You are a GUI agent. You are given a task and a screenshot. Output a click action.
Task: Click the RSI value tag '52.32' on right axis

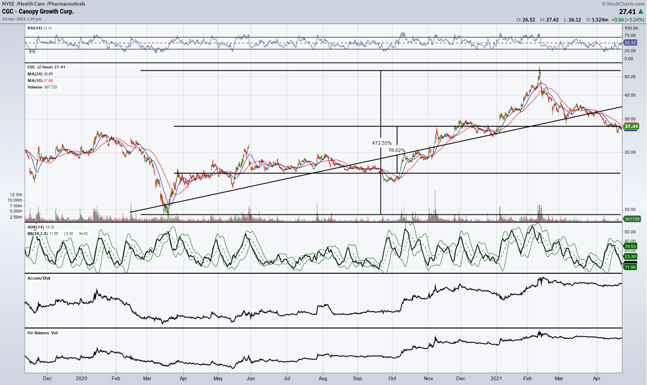pos(630,43)
